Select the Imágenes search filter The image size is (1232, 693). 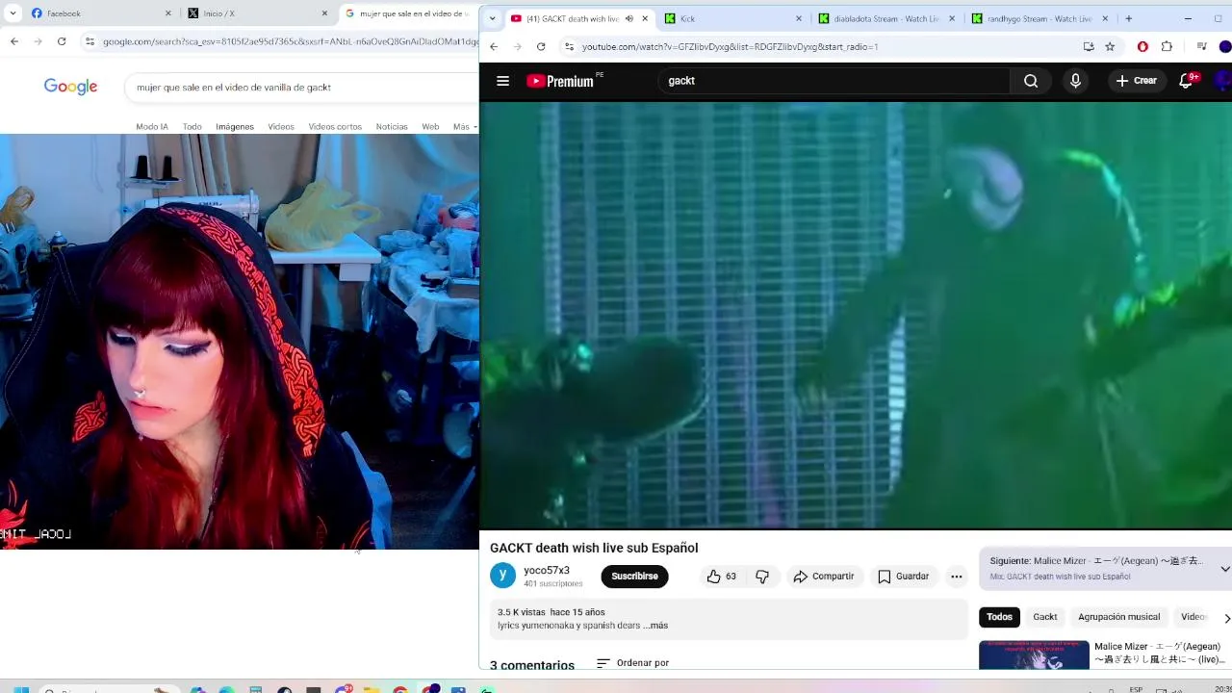[x=235, y=126]
